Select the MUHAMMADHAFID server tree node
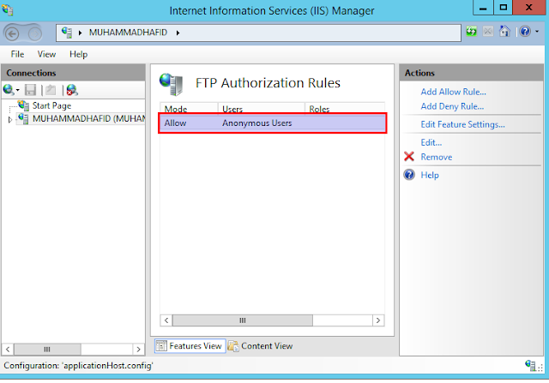This screenshot has width=549, height=383. pyautogui.click(x=88, y=118)
